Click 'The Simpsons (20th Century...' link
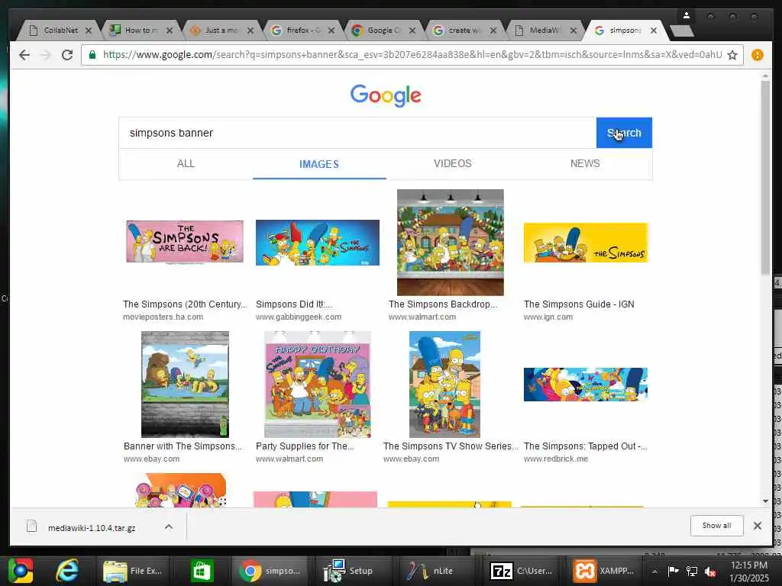Viewport: 782px width, 586px height. pos(185,304)
